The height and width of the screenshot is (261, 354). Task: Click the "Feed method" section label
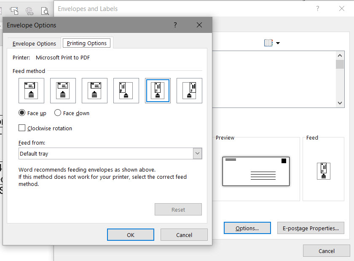click(x=29, y=71)
